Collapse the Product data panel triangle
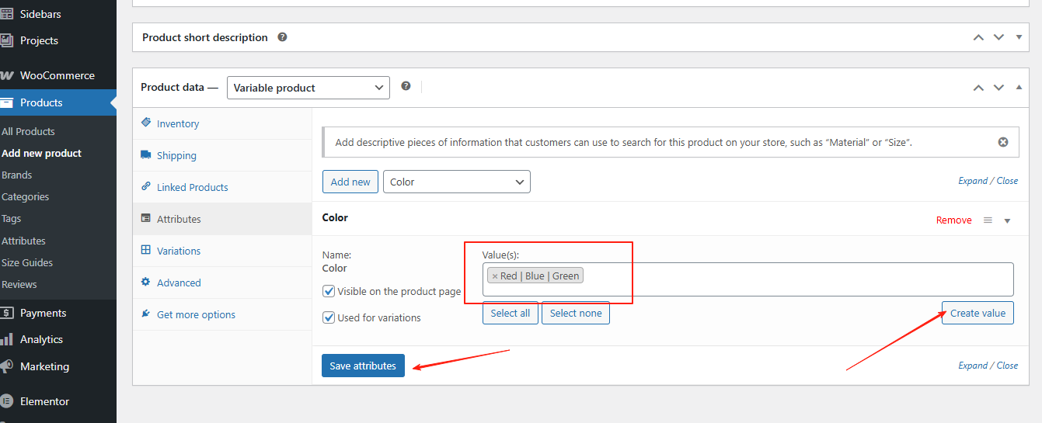The width and height of the screenshot is (1042, 423). point(1019,87)
